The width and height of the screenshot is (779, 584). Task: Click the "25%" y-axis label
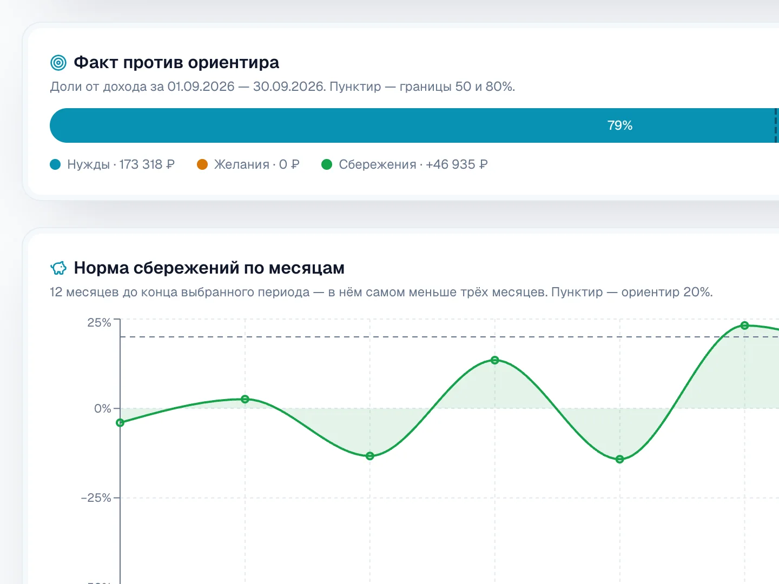pyautogui.click(x=99, y=322)
